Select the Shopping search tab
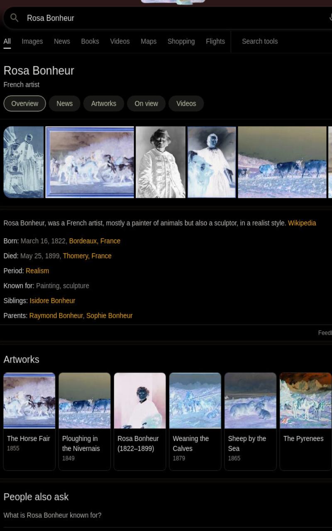 point(181,41)
